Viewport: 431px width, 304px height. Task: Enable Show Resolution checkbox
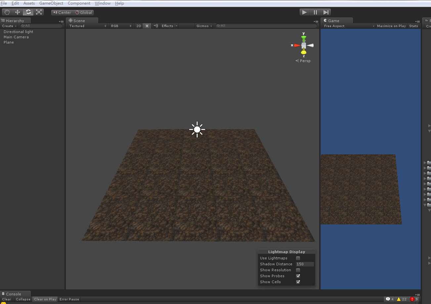click(x=298, y=270)
